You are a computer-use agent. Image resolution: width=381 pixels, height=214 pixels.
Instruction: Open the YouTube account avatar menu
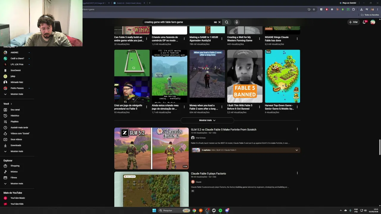click(373, 22)
